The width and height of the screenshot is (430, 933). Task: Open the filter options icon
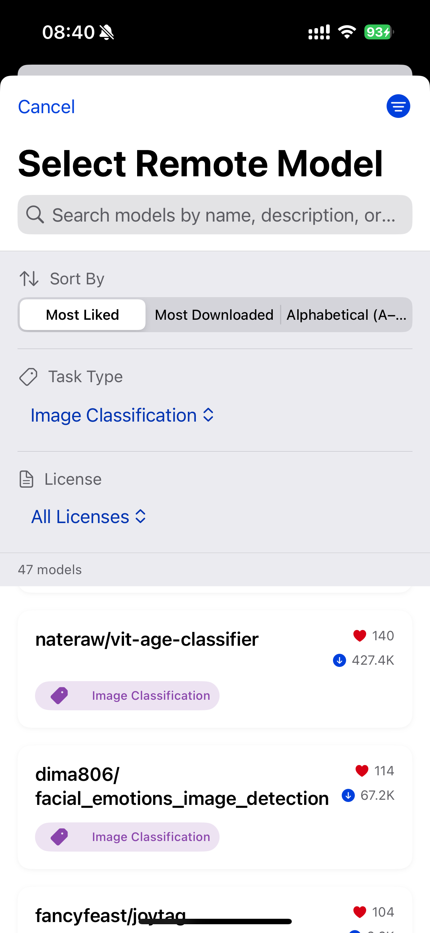398,106
